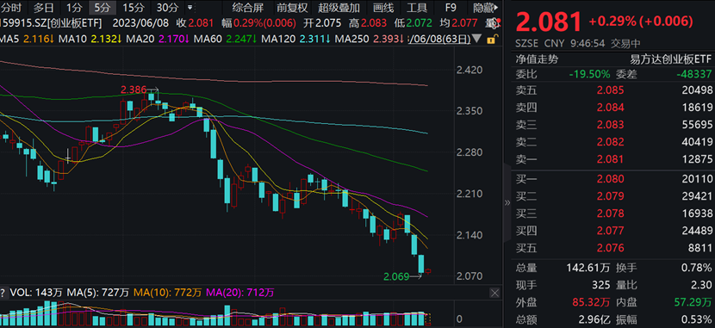The image size is (715, 328).
Task: Select the 换手 value 0.78%
Action: coord(696,268)
